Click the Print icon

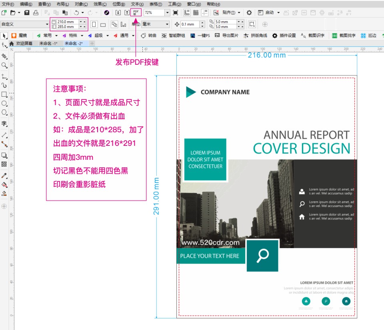coord(36,12)
